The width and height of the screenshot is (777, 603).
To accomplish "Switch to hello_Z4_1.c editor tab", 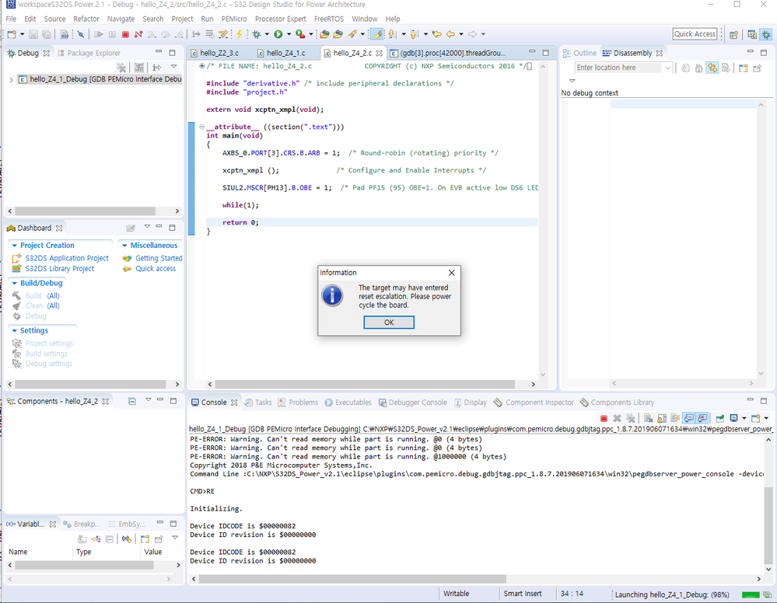I will (x=285, y=53).
